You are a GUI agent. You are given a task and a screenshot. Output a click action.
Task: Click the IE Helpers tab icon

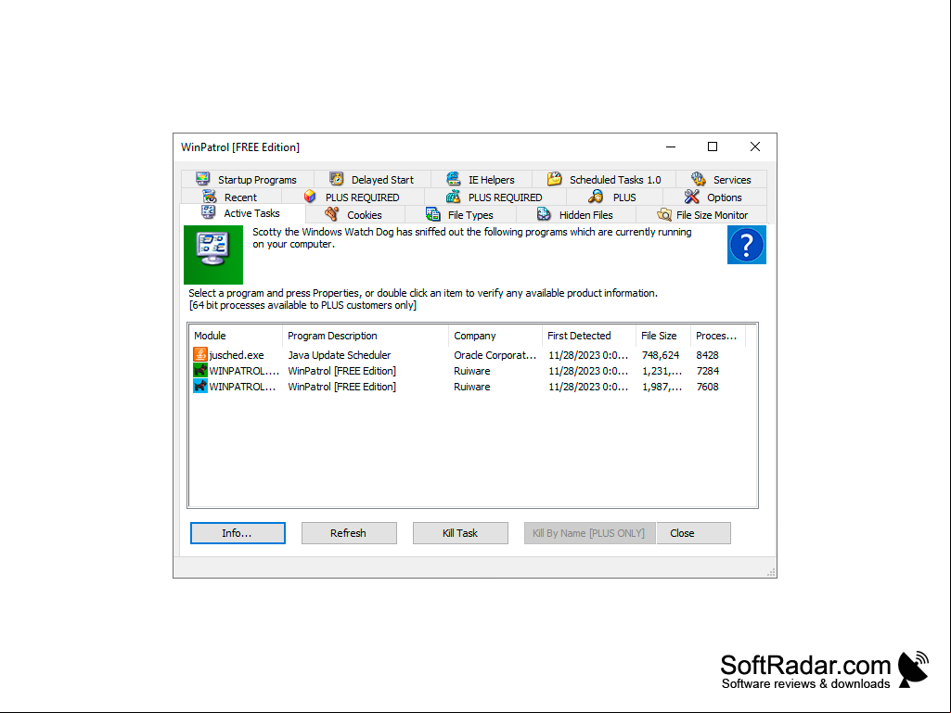453,179
